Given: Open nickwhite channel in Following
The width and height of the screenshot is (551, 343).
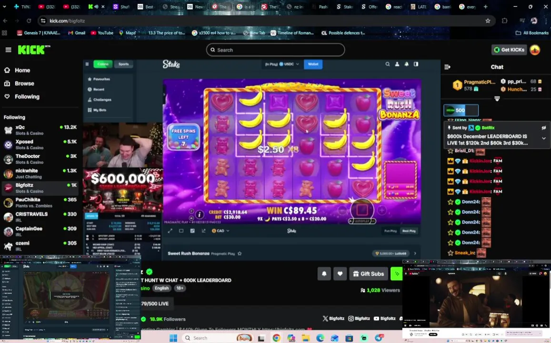Looking at the screenshot, I should [40, 173].
